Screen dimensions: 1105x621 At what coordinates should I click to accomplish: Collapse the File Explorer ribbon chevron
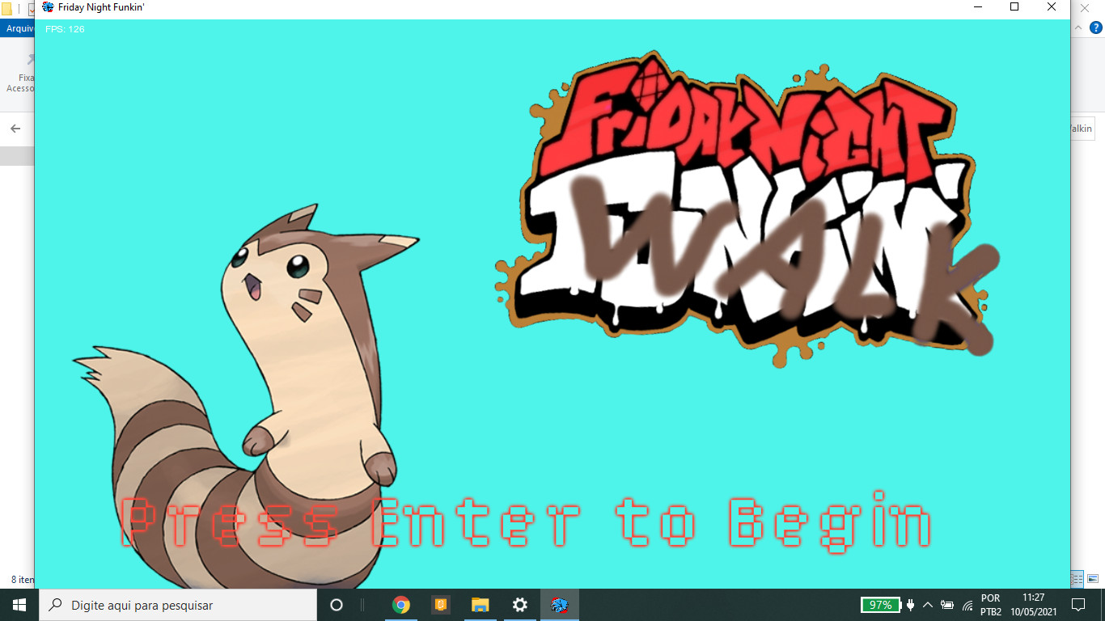(1078, 27)
